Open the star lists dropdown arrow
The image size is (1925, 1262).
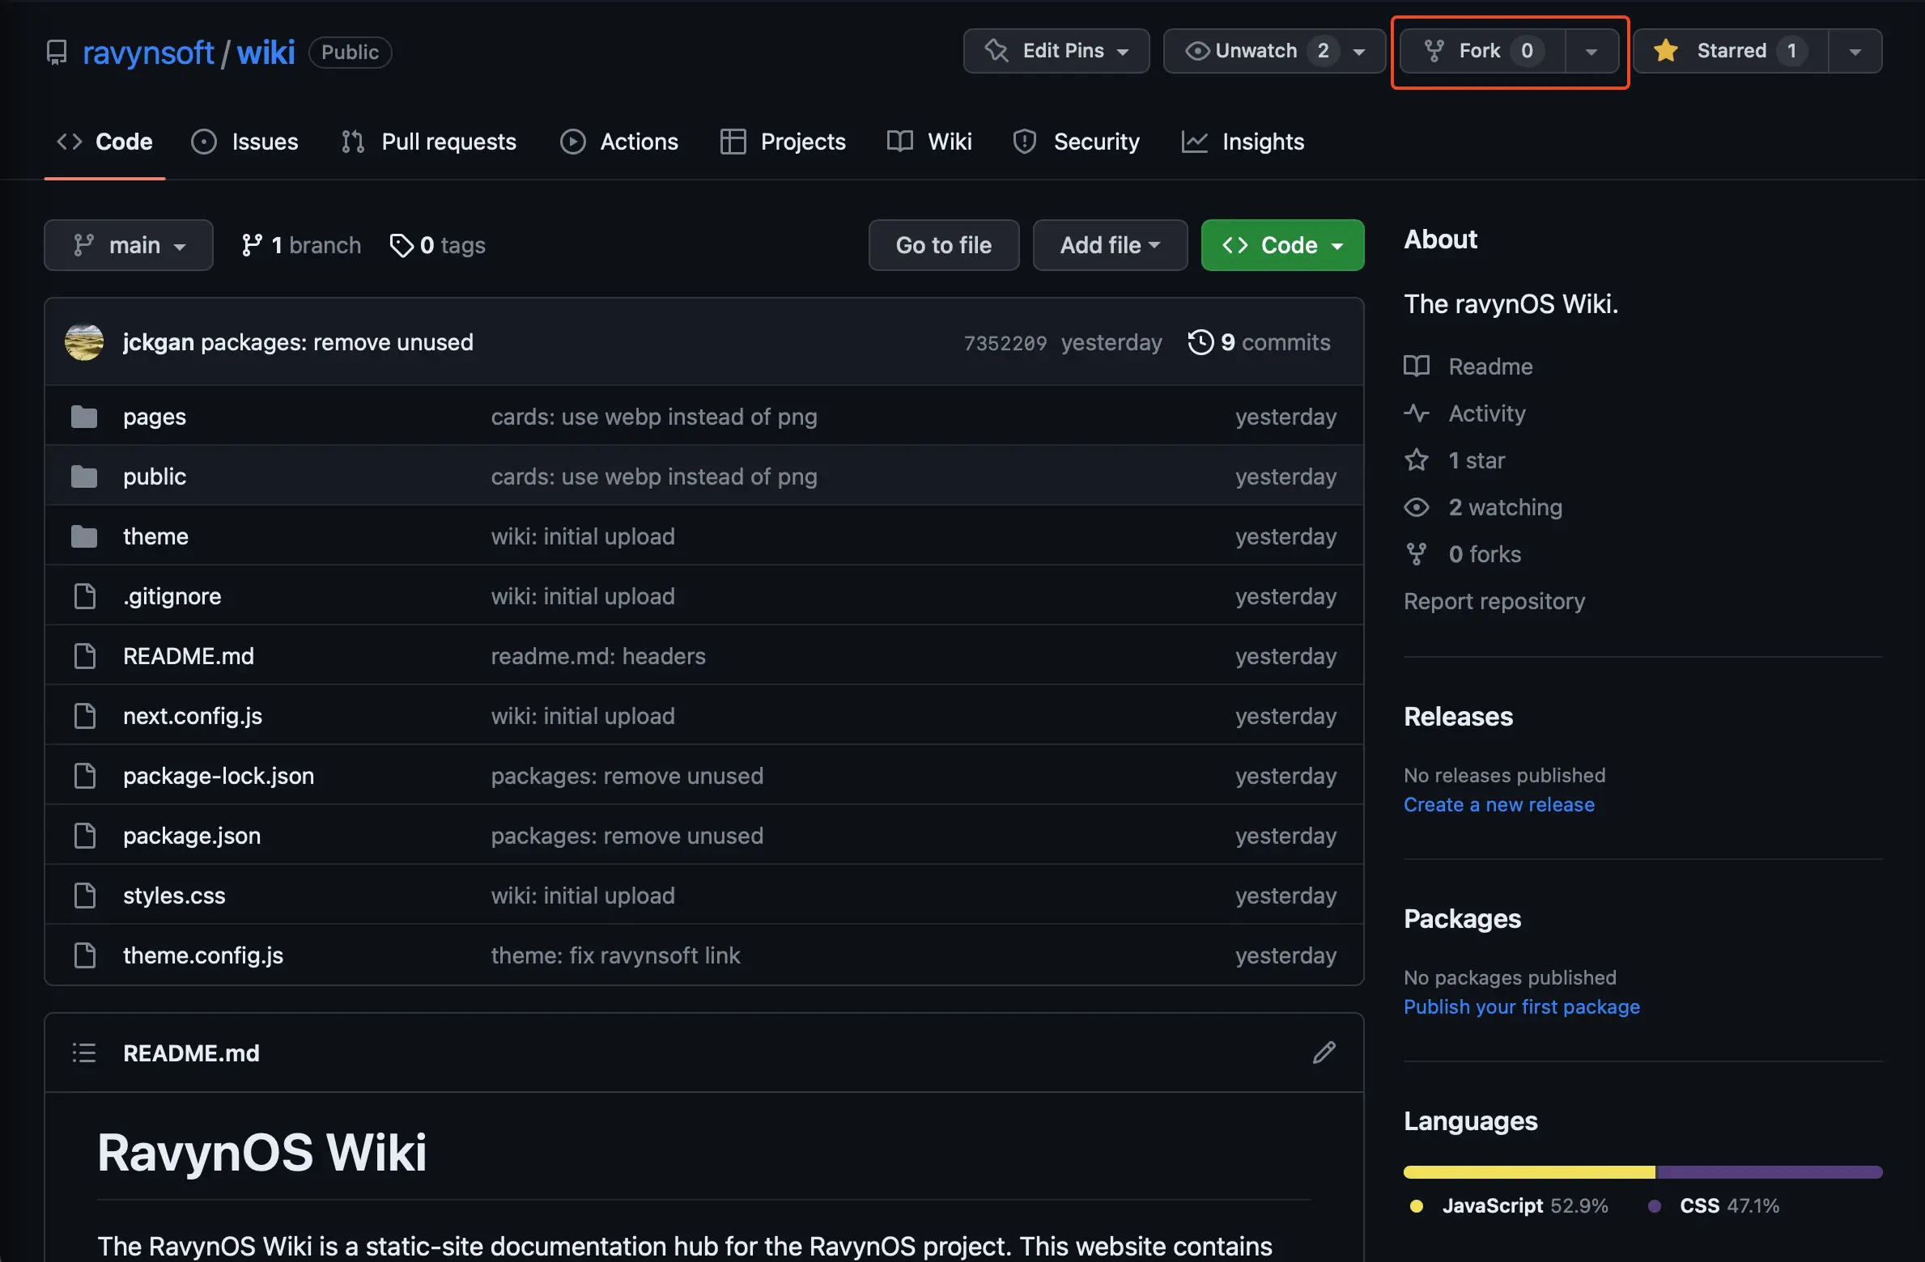click(1855, 51)
